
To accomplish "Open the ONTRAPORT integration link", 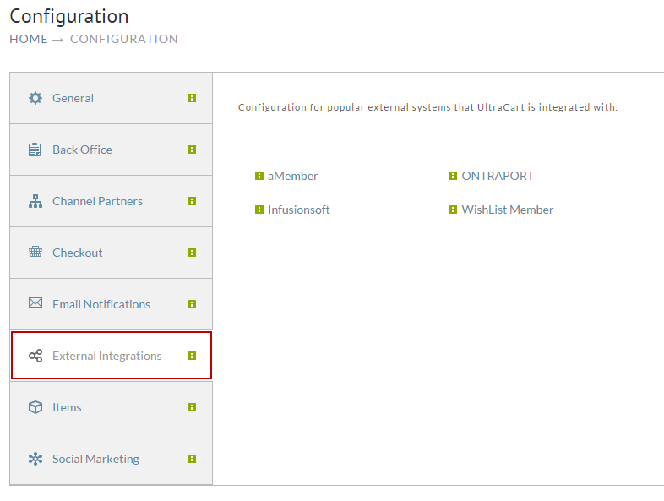I will tap(498, 176).
